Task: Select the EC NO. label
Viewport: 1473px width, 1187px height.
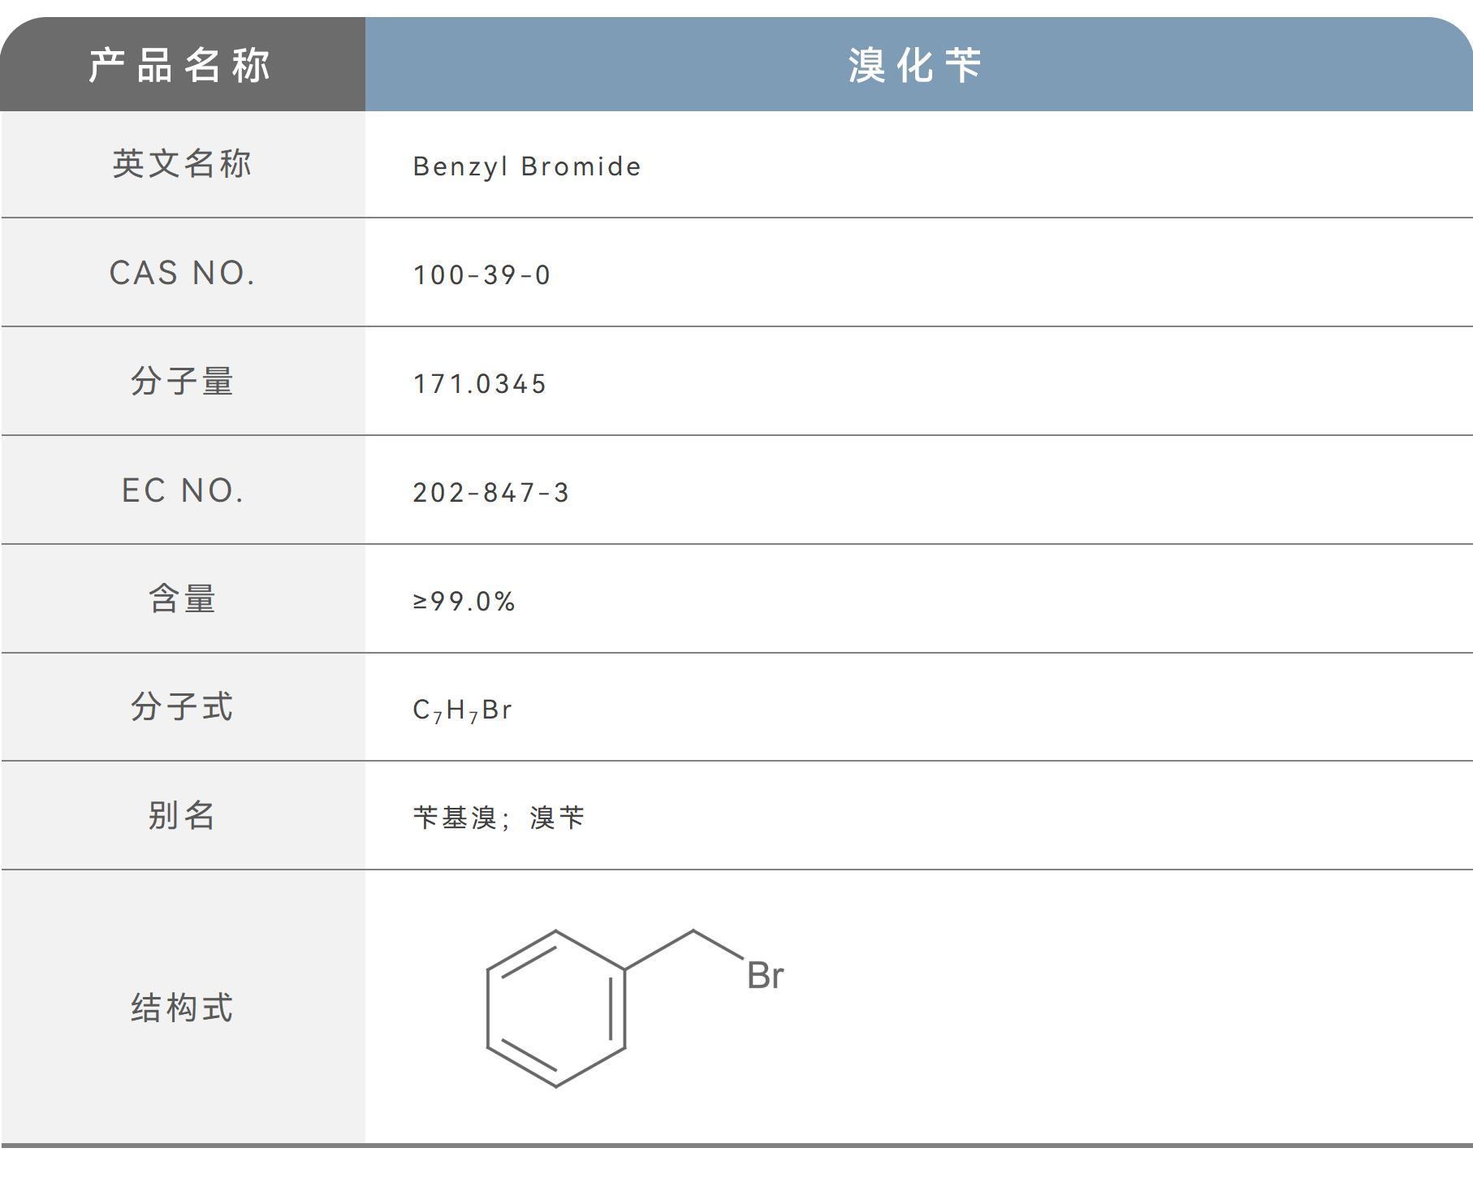Action: pyautogui.click(x=182, y=490)
